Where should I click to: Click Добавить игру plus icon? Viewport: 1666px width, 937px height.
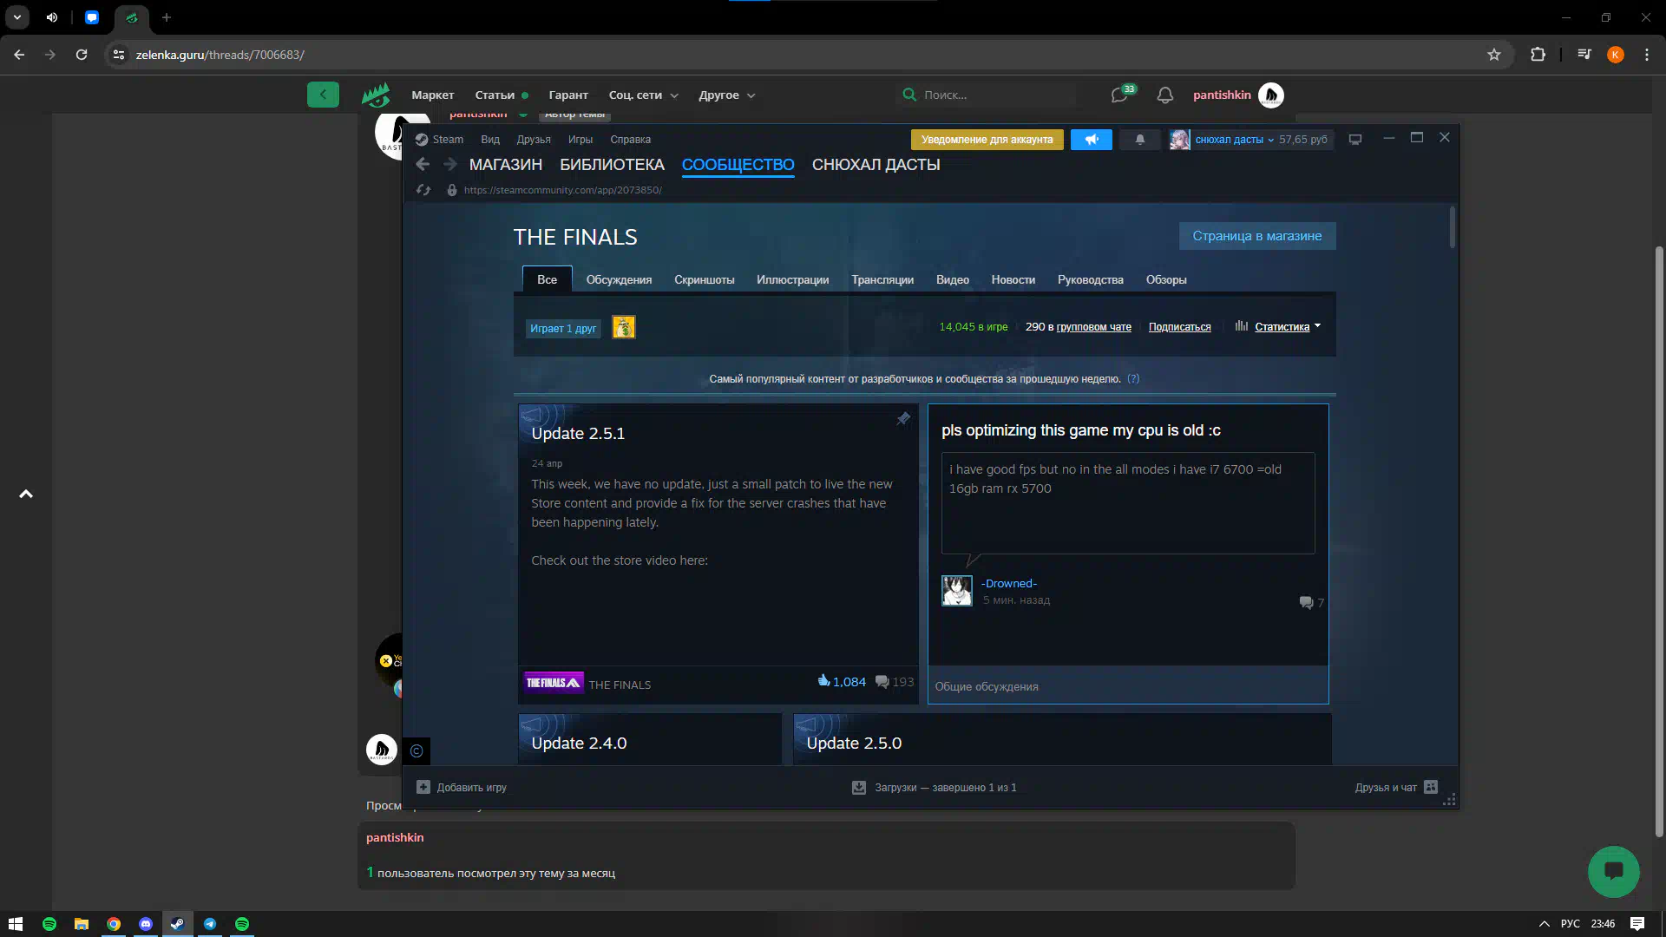(x=423, y=788)
